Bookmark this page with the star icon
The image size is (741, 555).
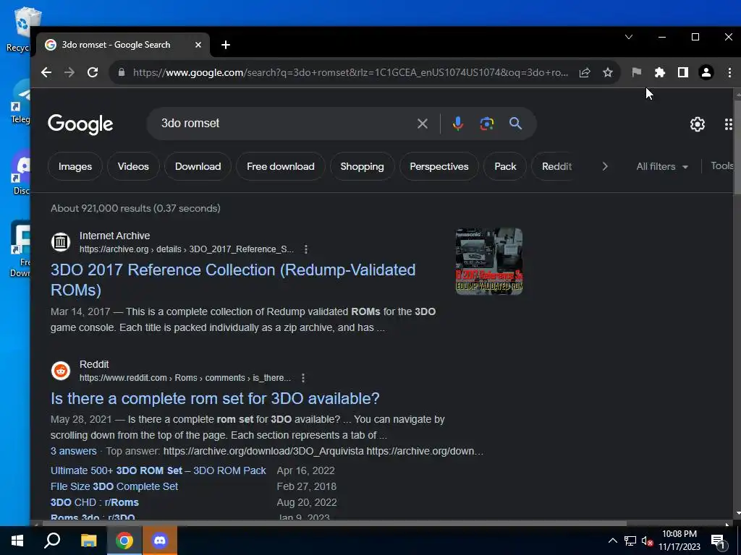point(608,72)
